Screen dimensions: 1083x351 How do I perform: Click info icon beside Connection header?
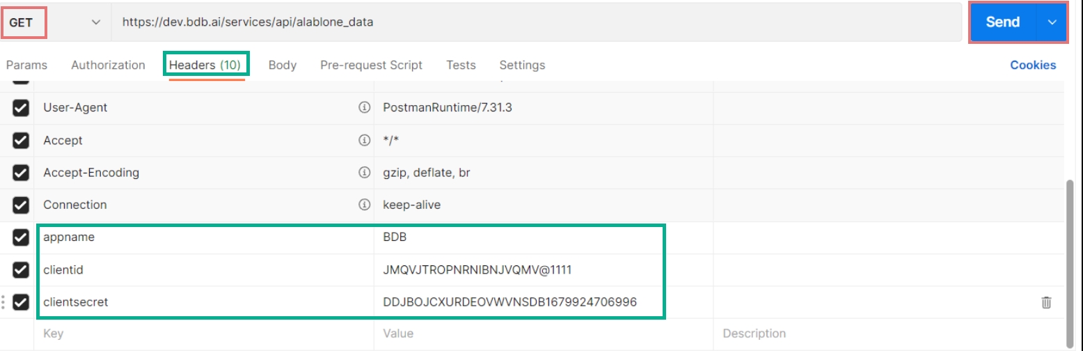pos(363,205)
